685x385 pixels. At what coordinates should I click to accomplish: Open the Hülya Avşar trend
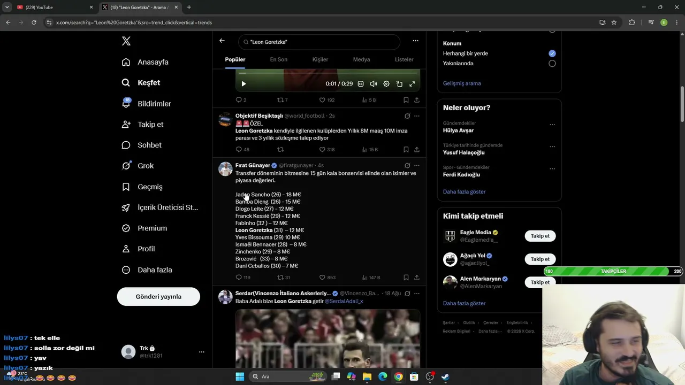[x=459, y=130]
